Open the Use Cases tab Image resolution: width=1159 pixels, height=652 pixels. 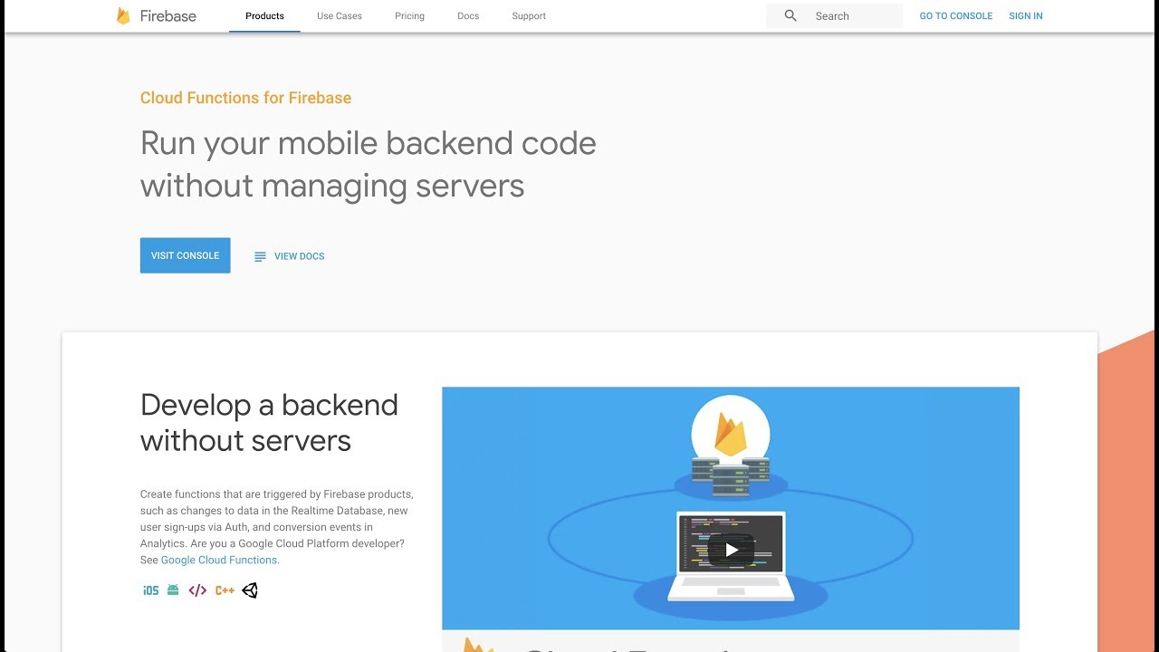pyautogui.click(x=340, y=16)
